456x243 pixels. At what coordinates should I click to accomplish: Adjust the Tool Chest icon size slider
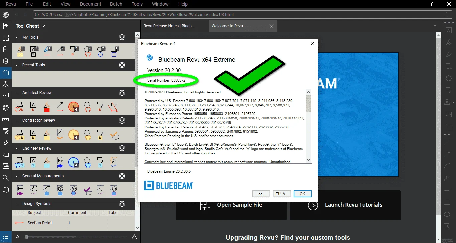tap(27, 237)
